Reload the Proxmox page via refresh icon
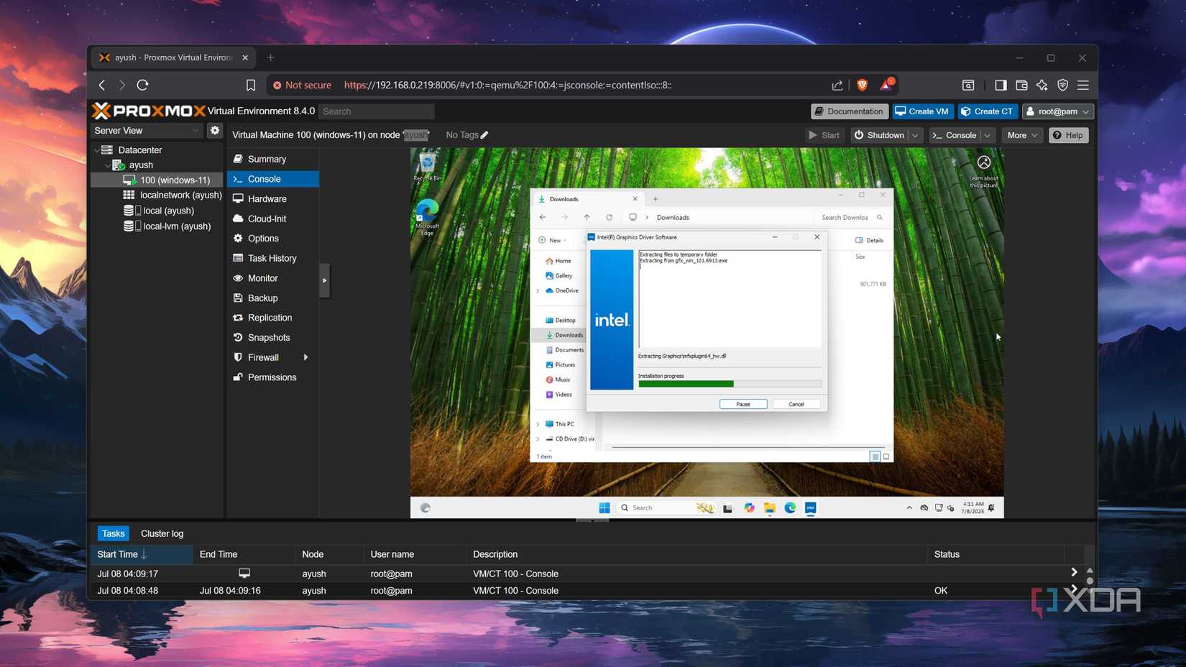Screen dimensions: 1186x667 coord(142,85)
